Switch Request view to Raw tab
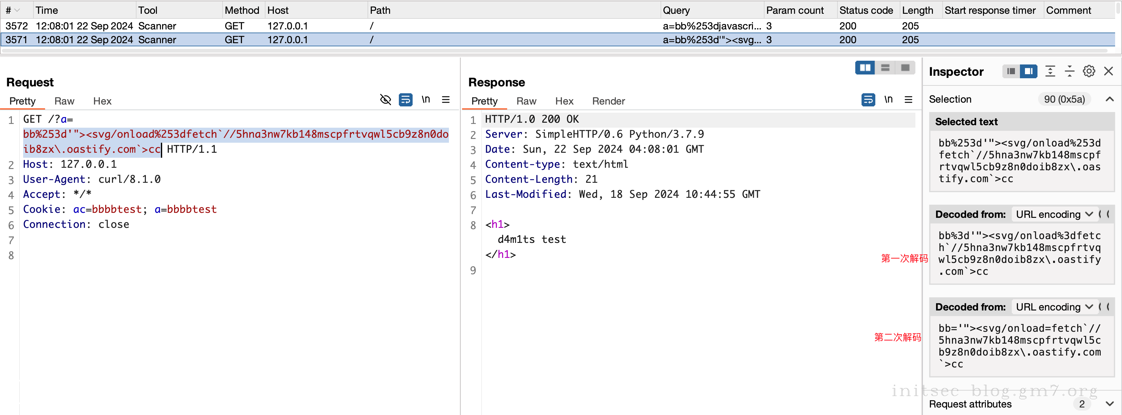The width and height of the screenshot is (1122, 415). click(x=64, y=101)
